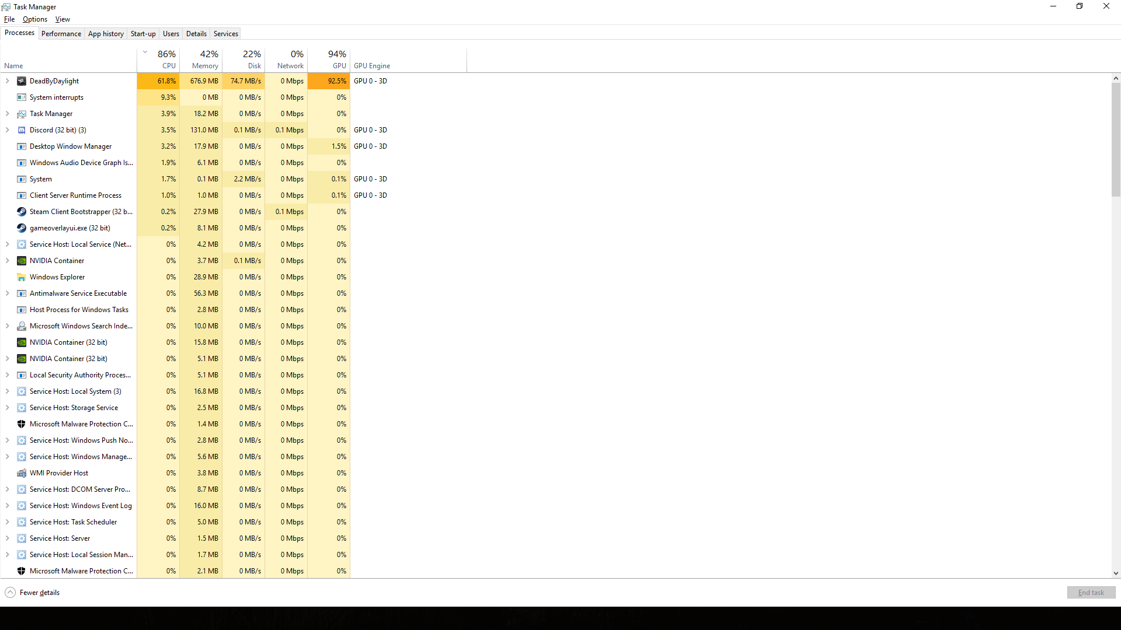Screen dimensions: 1121x630
Task: Click the End task button
Action: pyautogui.click(x=1091, y=591)
